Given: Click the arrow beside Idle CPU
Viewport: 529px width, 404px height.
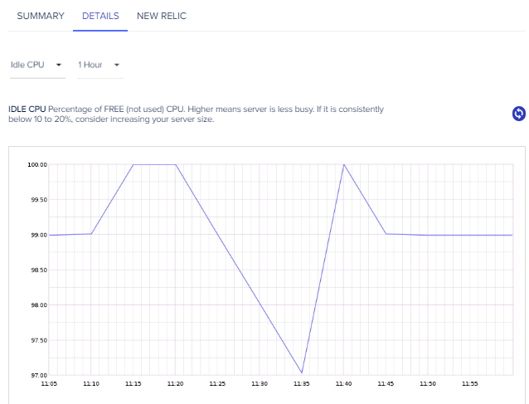Looking at the screenshot, I should coord(59,65).
